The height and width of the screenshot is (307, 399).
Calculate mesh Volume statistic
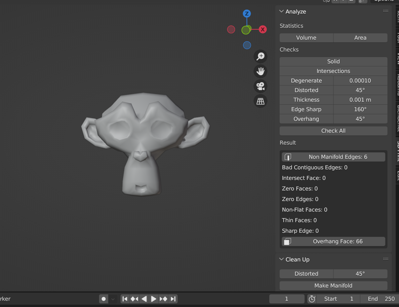306,38
